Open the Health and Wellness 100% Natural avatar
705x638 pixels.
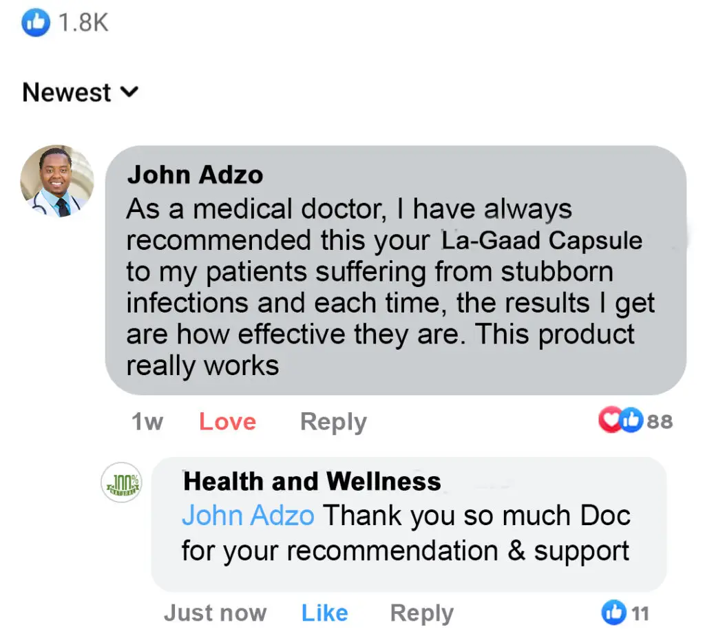pyautogui.click(x=121, y=482)
